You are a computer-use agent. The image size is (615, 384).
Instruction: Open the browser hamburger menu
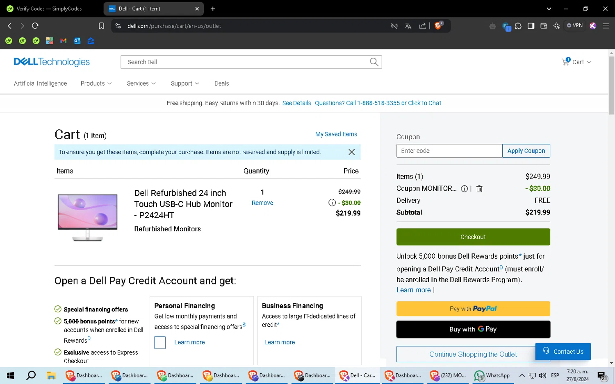click(606, 26)
